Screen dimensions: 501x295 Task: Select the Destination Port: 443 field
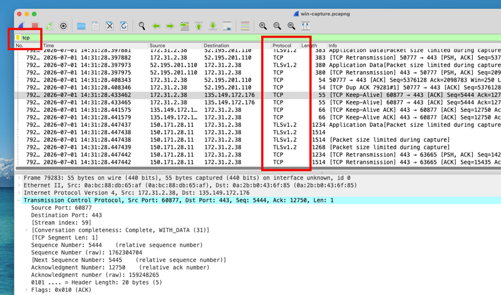(66, 215)
